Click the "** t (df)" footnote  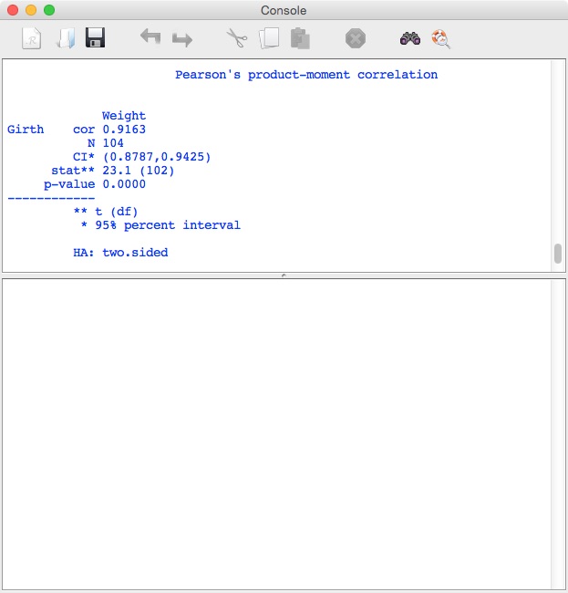tap(106, 212)
